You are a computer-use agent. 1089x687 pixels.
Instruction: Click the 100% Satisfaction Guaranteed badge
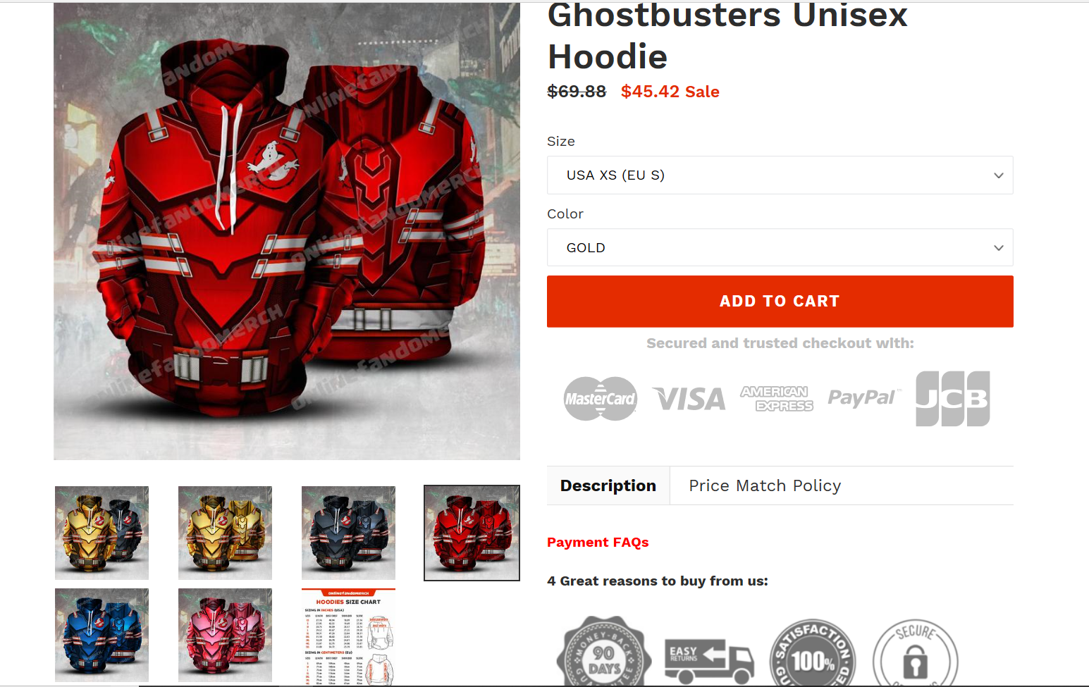tap(813, 653)
